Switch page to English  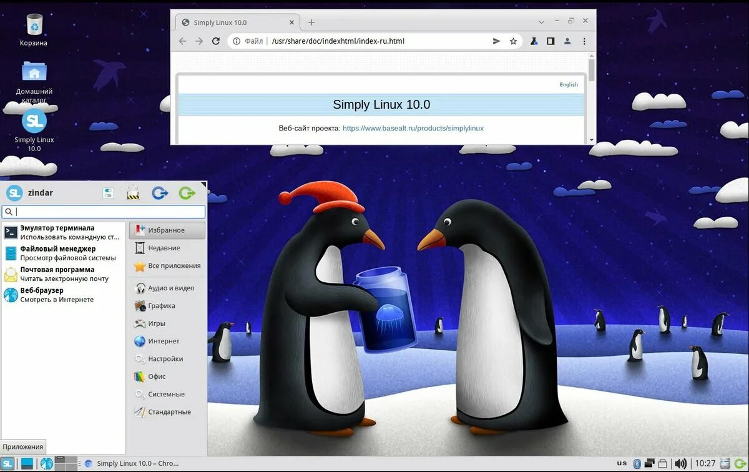pos(569,84)
